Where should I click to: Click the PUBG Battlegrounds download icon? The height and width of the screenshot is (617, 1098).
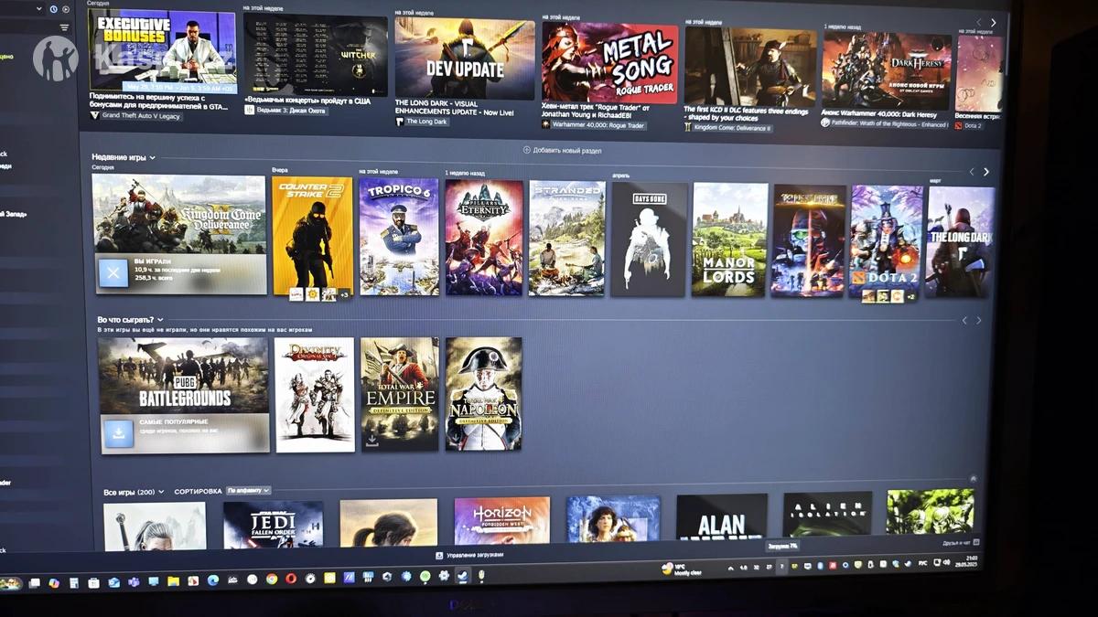point(117,432)
